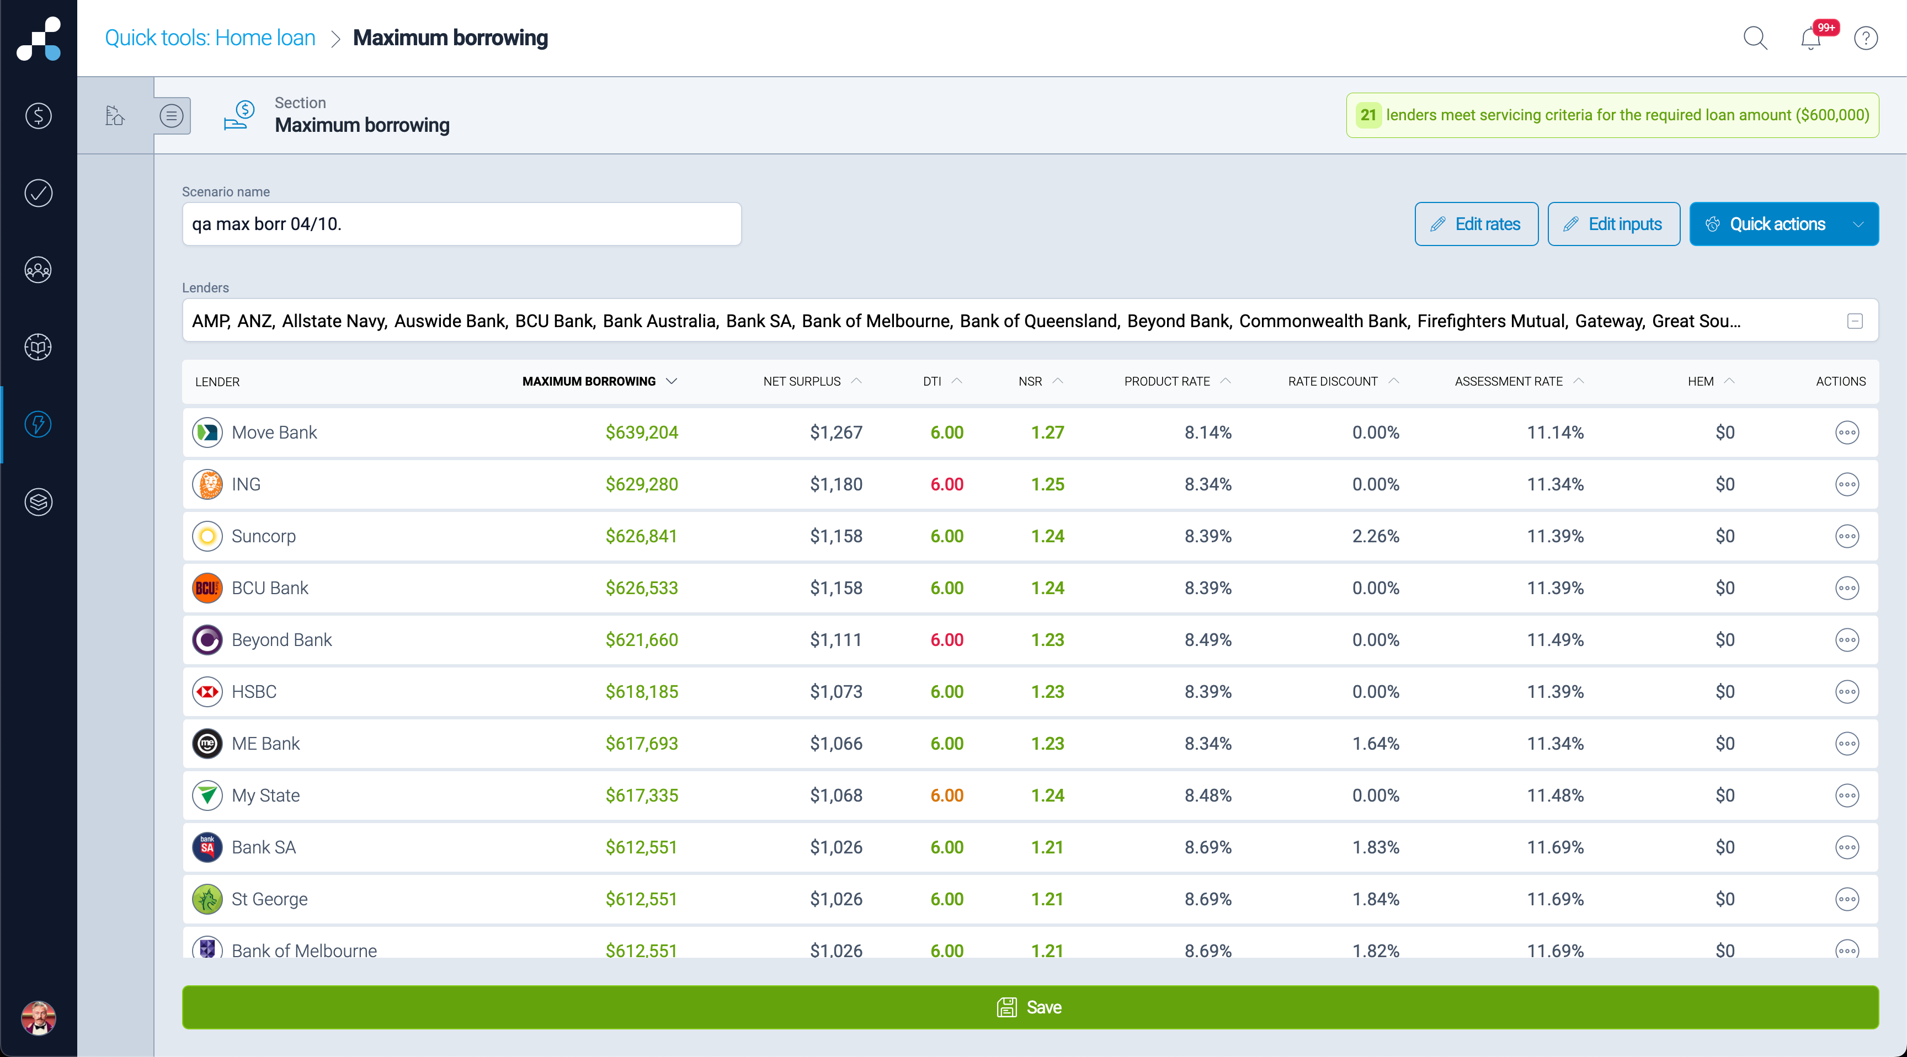Open actions menu for St George row
Viewport: 1907px width, 1057px height.
point(1847,899)
